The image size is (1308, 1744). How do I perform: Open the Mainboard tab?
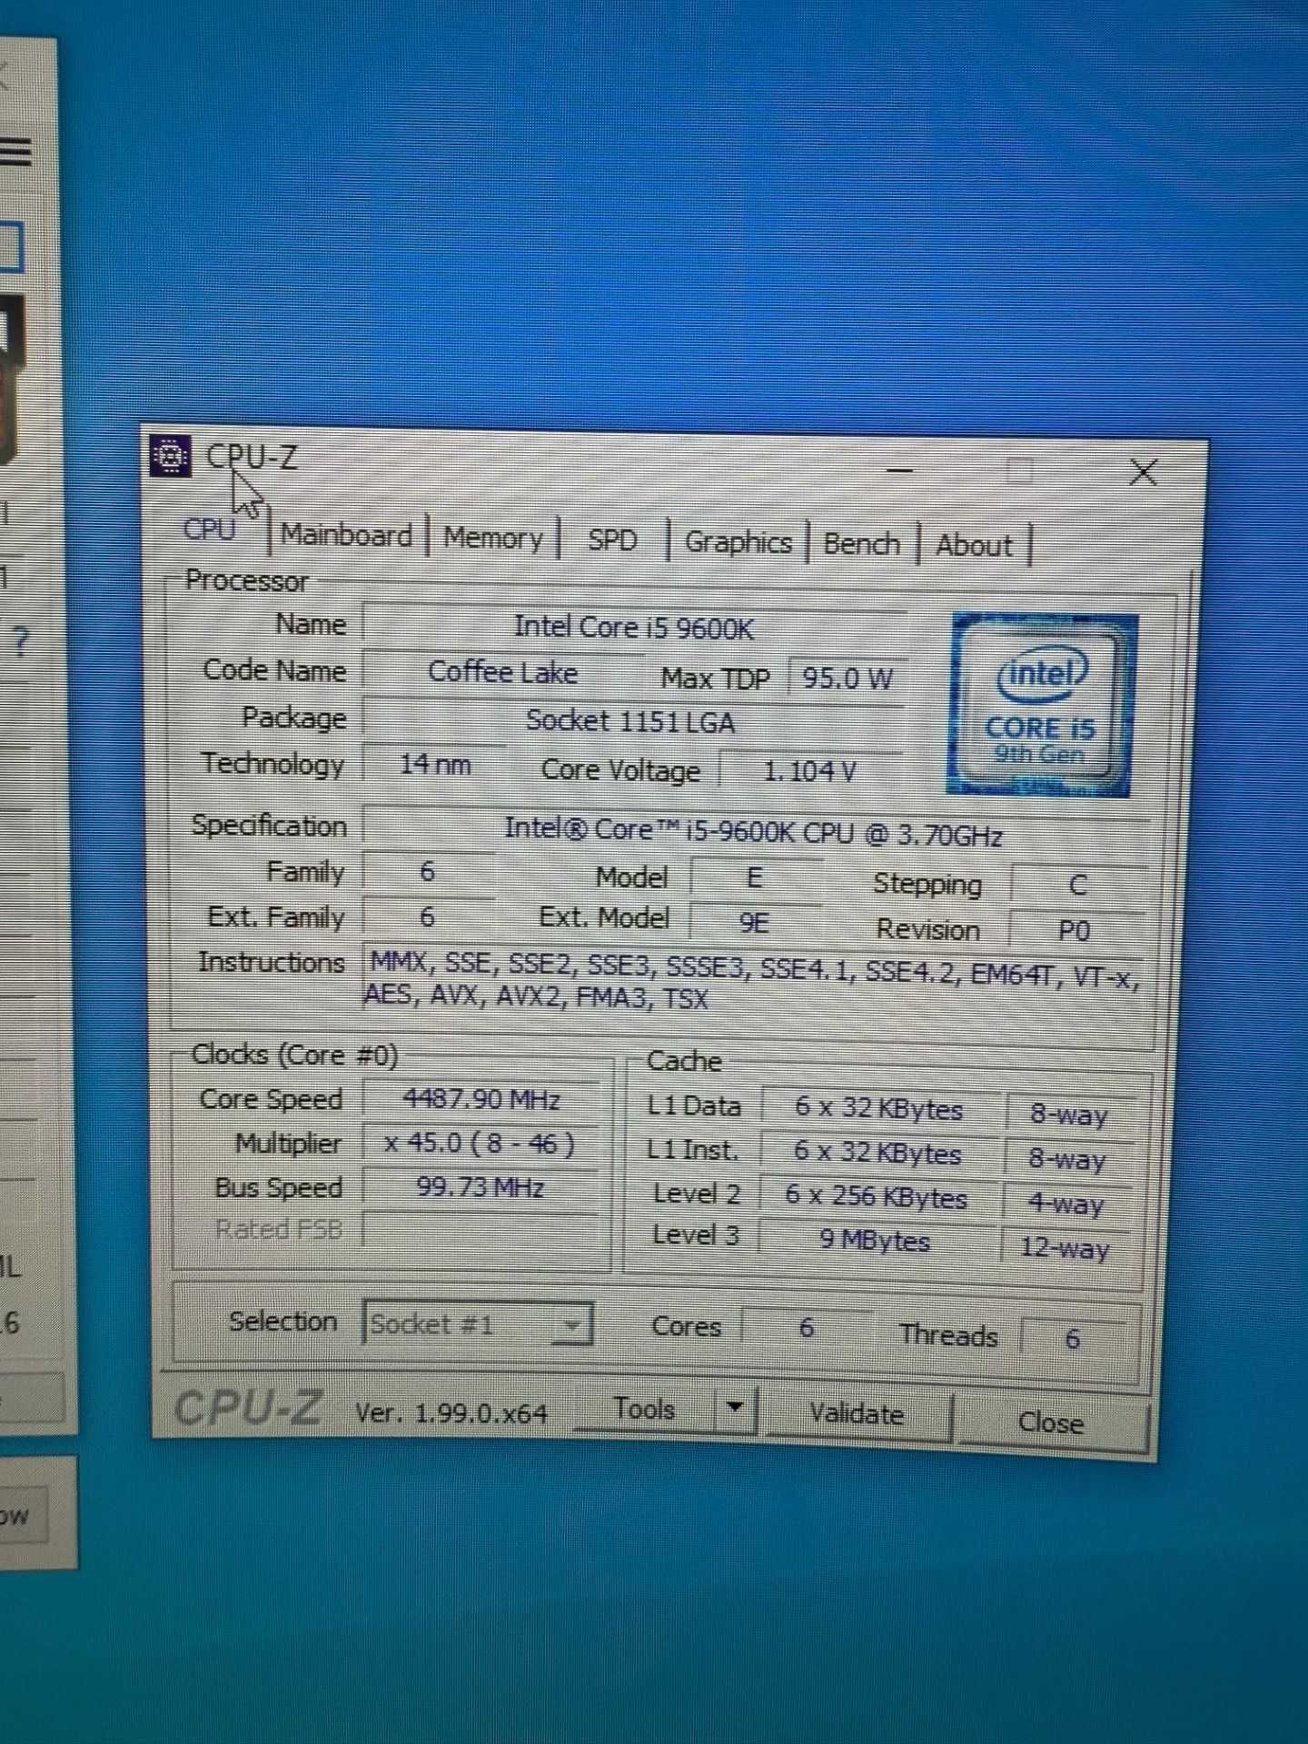(347, 535)
